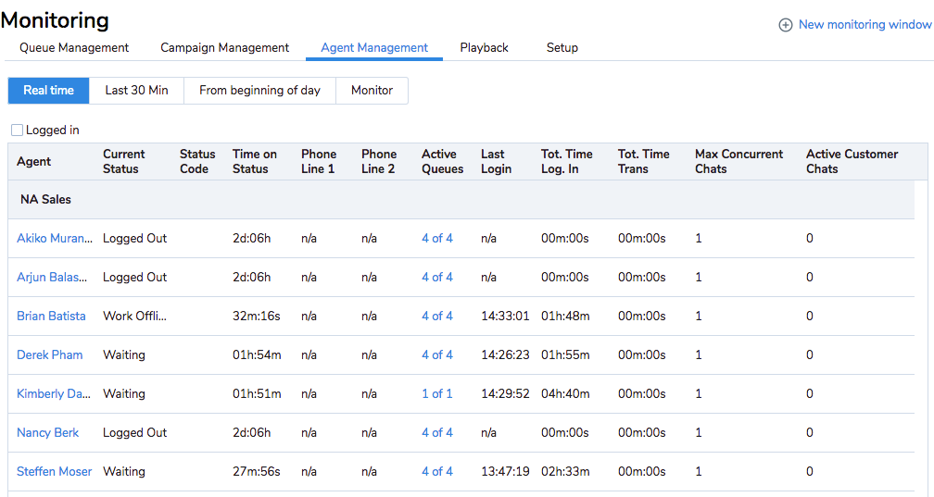Click the Active Customer Chats column header
The width and height of the screenshot is (934, 497).
[x=852, y=161]
